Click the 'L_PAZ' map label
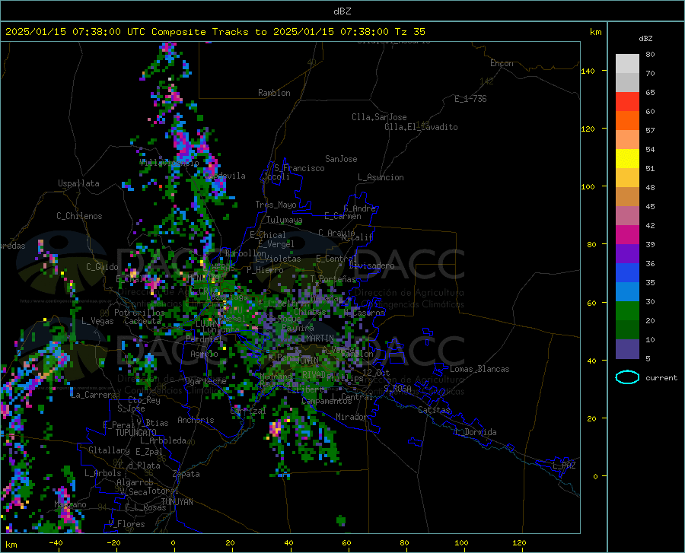 tap(564, 466)
